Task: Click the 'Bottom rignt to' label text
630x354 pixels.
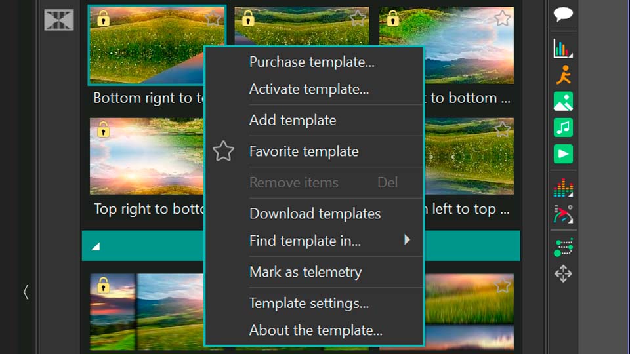Action: (149, 98)
